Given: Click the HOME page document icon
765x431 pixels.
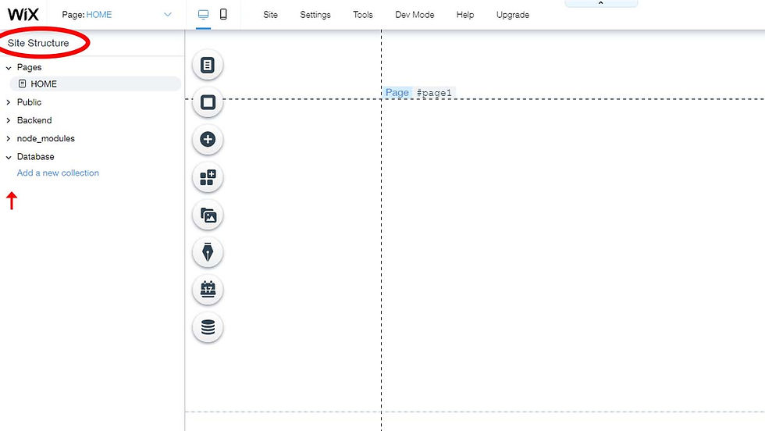Looking at the screenshot, I should click(x=22, y=84).
